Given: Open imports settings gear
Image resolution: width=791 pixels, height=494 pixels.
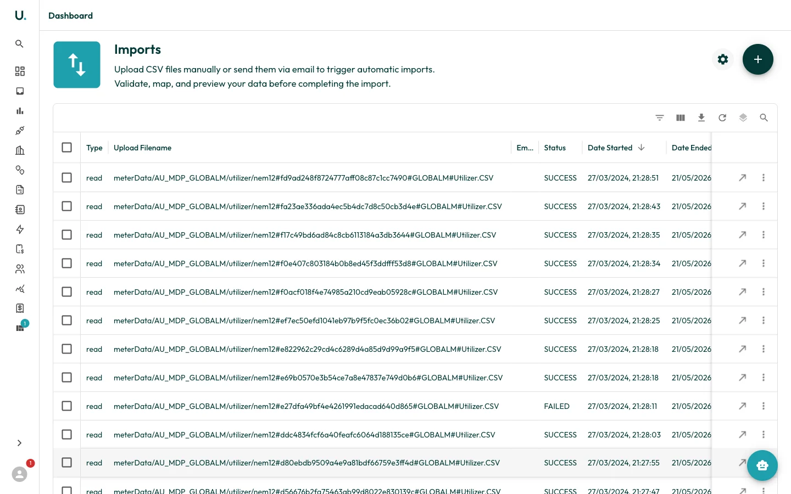Looking at the screenshot, I should [x=723, y=59].
